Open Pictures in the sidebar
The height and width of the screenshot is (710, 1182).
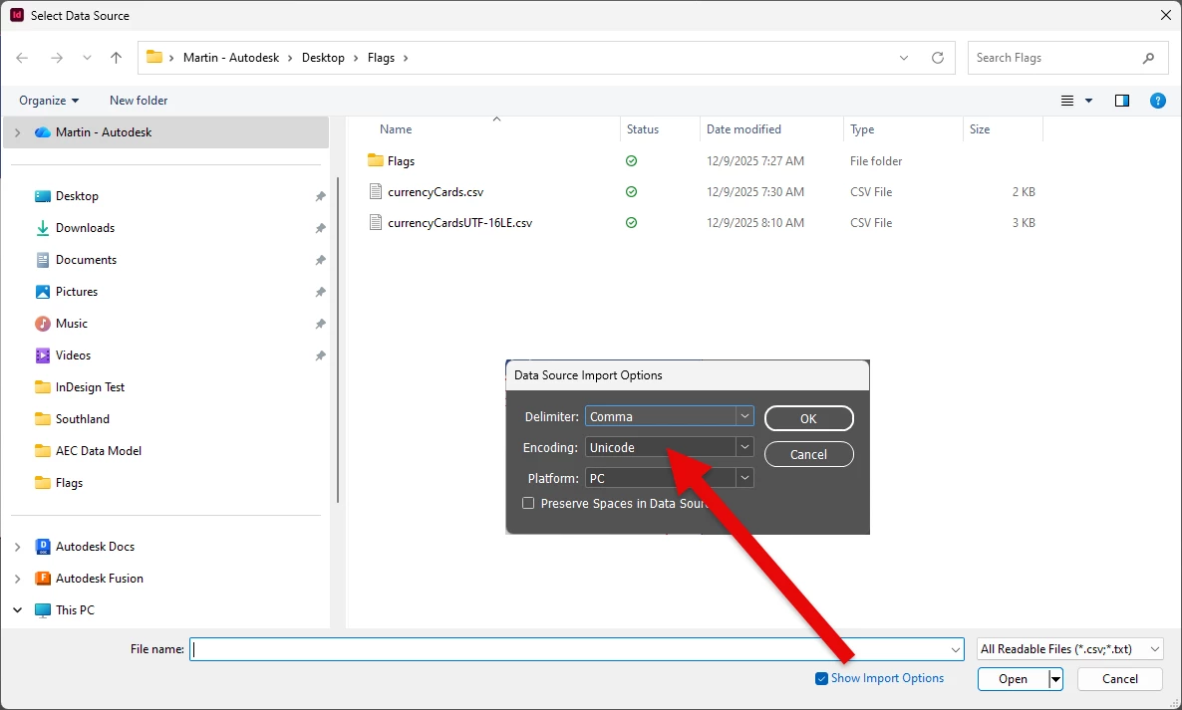(76, 292)
